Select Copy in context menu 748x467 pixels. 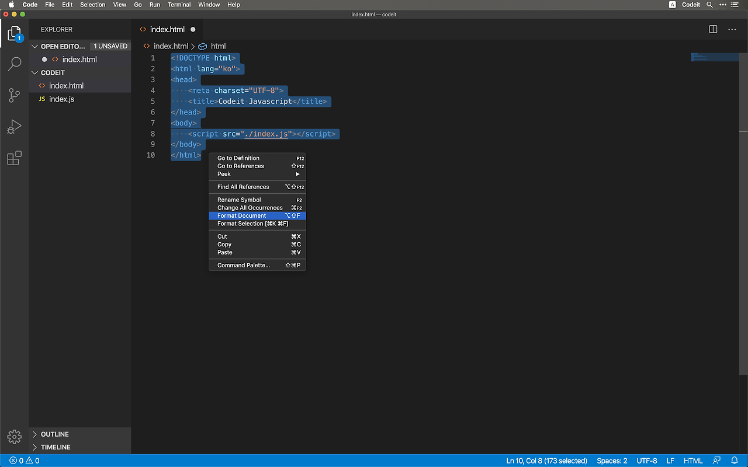pyautogui.click(x=257, y=245)
